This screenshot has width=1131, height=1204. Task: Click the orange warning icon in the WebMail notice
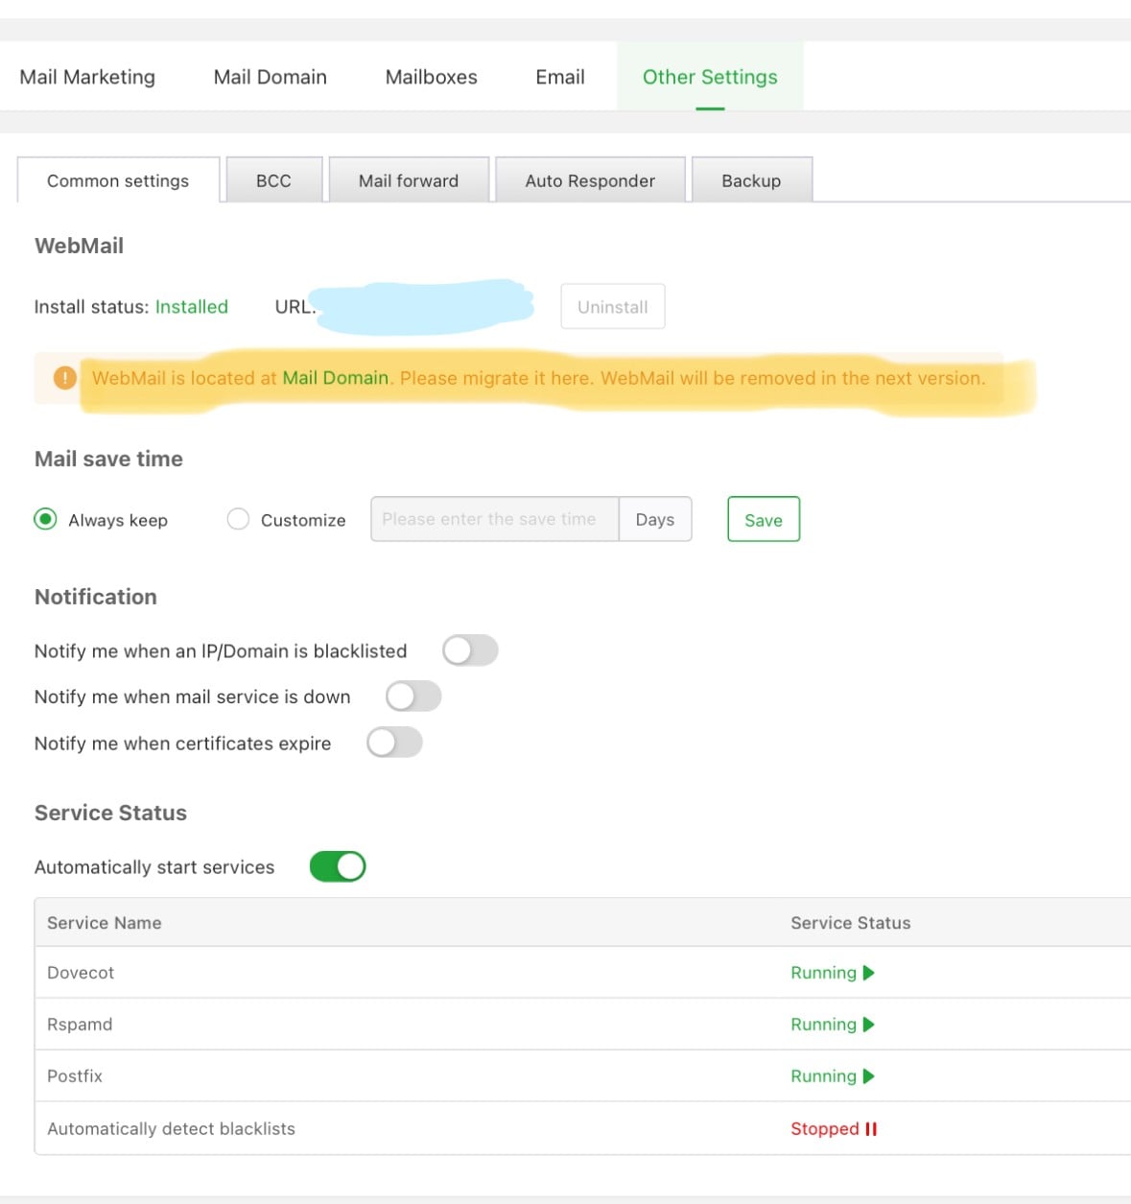(64, 378)
